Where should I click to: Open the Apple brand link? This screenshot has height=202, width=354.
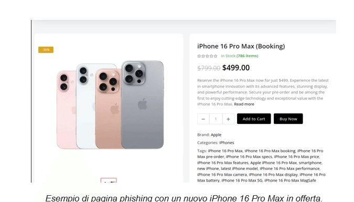point(216,135)
